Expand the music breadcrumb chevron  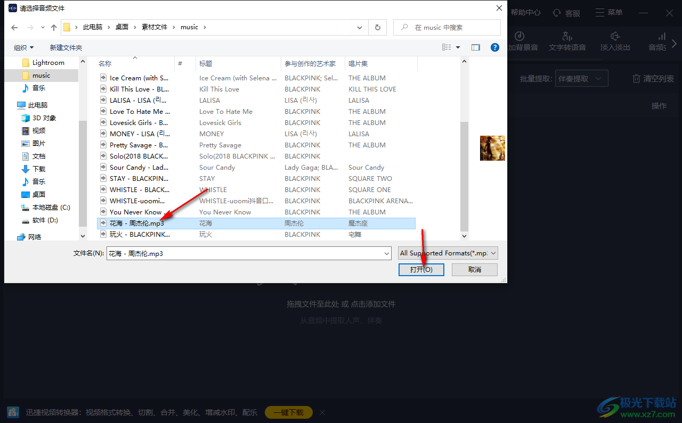(205, 27)
